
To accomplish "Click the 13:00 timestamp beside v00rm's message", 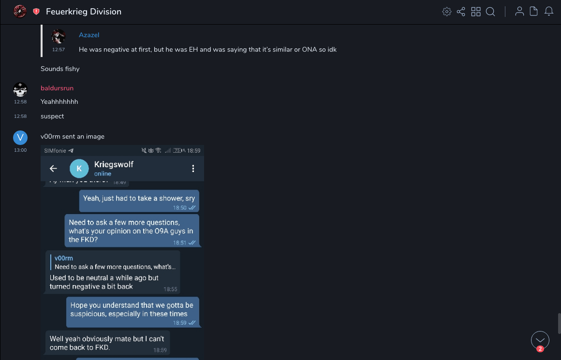I will tap(20, 150).
